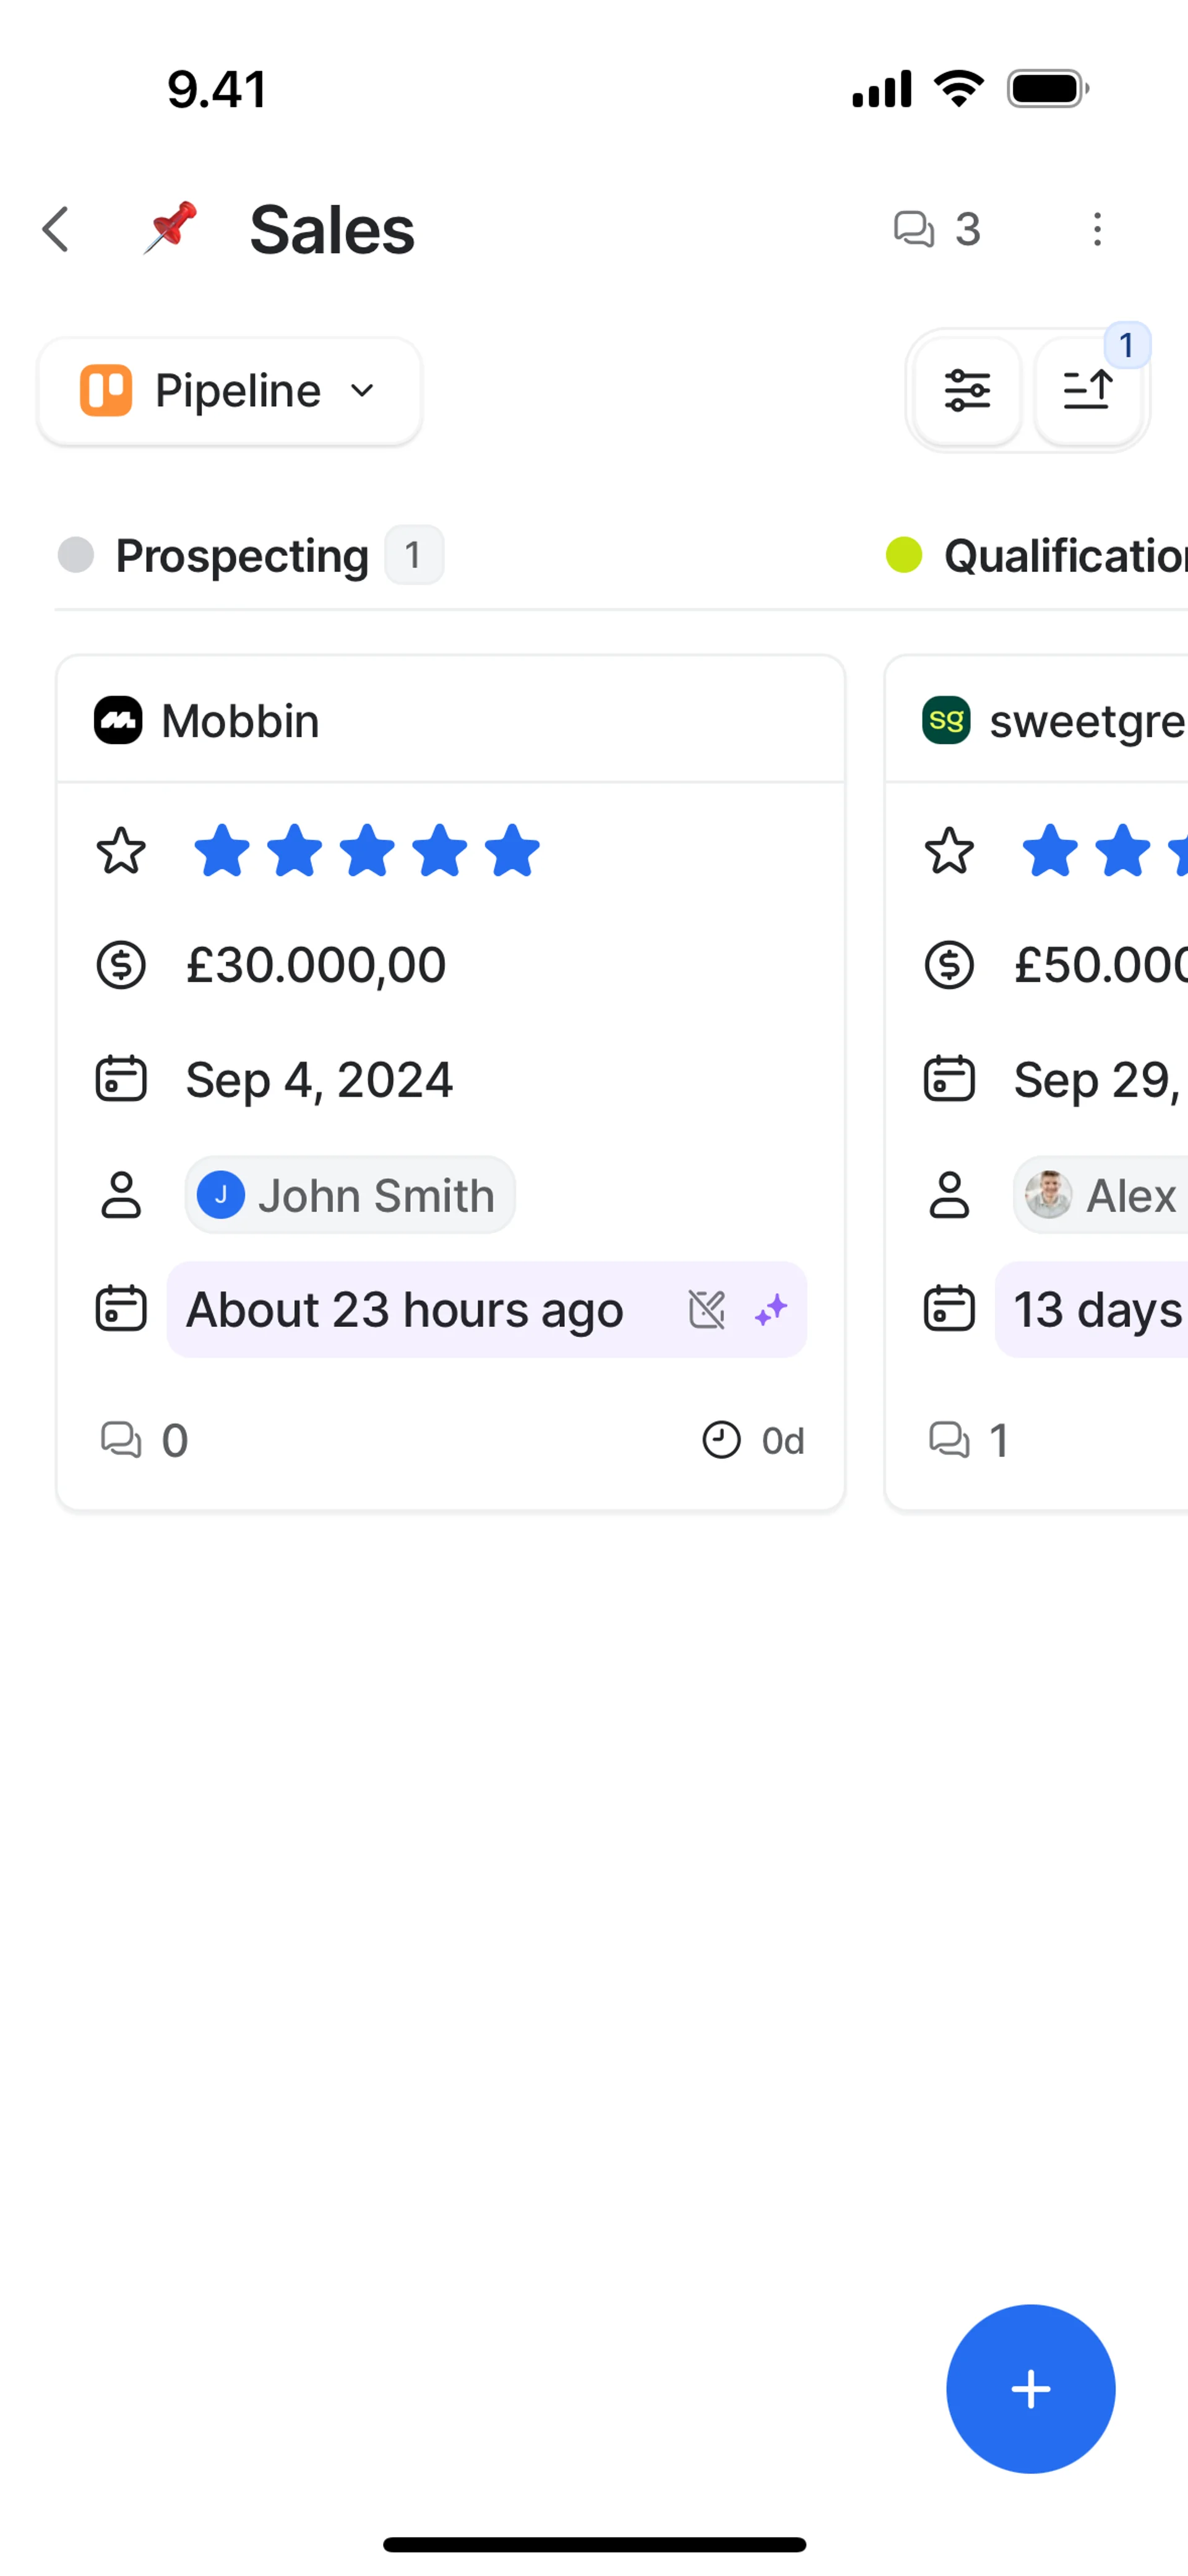The height and width of the screenshot is (2576, 1188).
Task: Set Mobbin rating to the first star
Action: pos(221,851)
